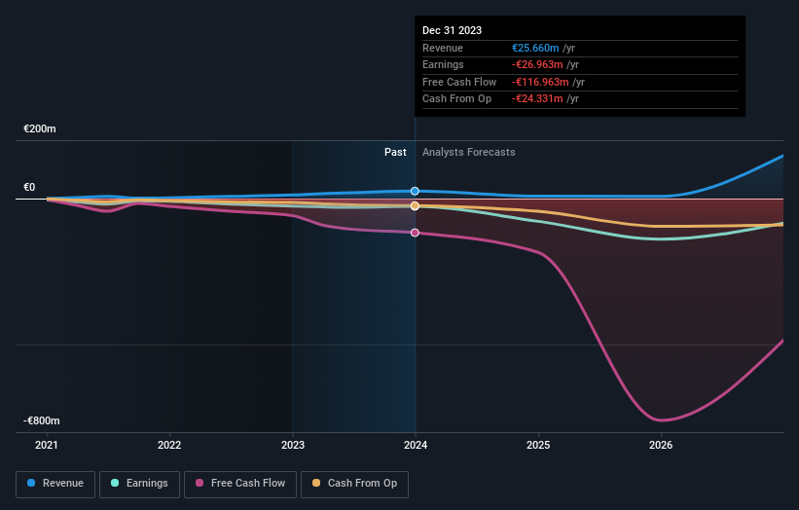Toggle the Free Cash Flow legend button
The height and width of the screenshot is (510, 799).
point(240,484)
